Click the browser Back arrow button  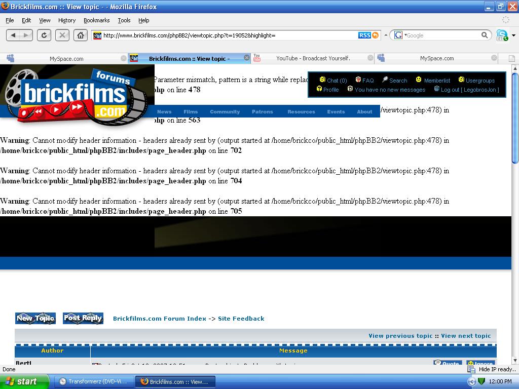13,35
